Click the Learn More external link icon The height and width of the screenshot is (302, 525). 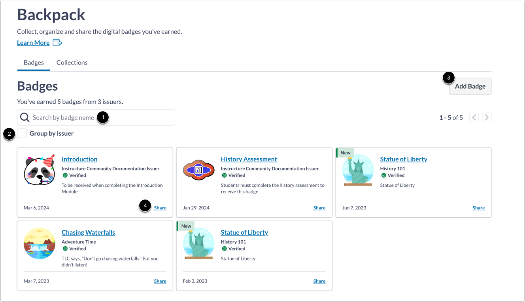(57, 42)
